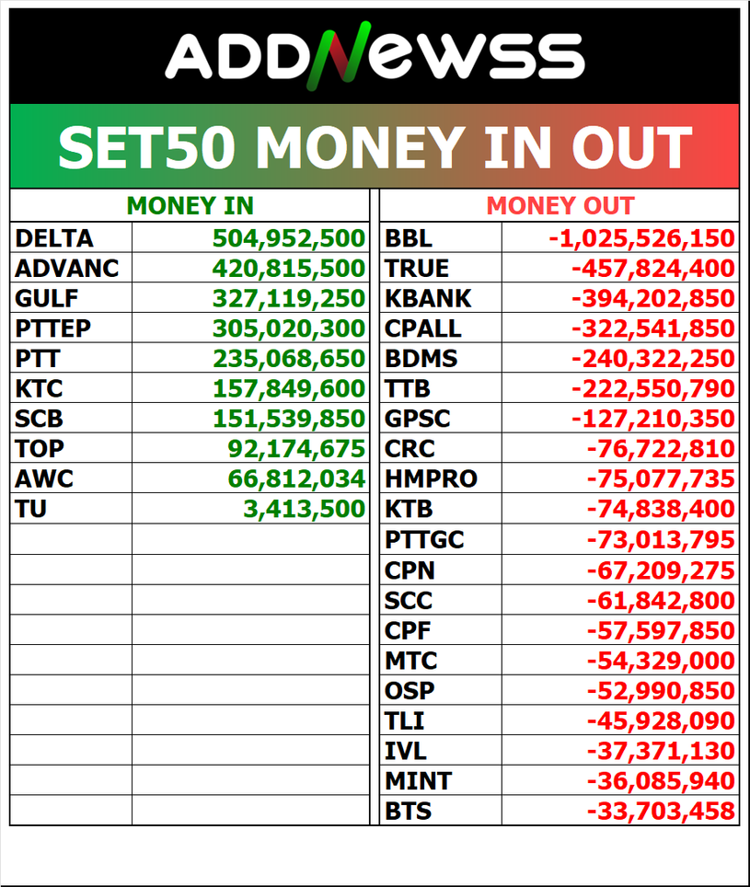Click the PTTEP value 305,020,300
The height and width of the screenshot is (887, 750).
(x=289, y=328)
